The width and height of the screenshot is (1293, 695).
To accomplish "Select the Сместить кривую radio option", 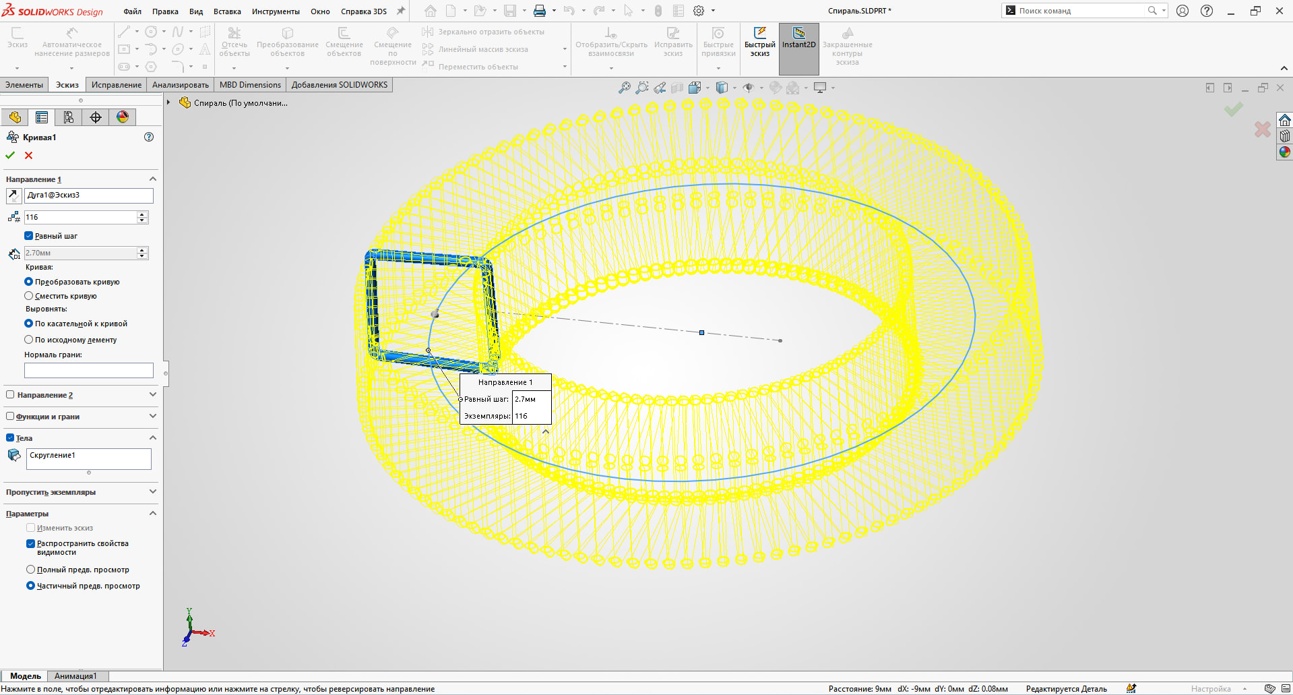I will (29, 296).
